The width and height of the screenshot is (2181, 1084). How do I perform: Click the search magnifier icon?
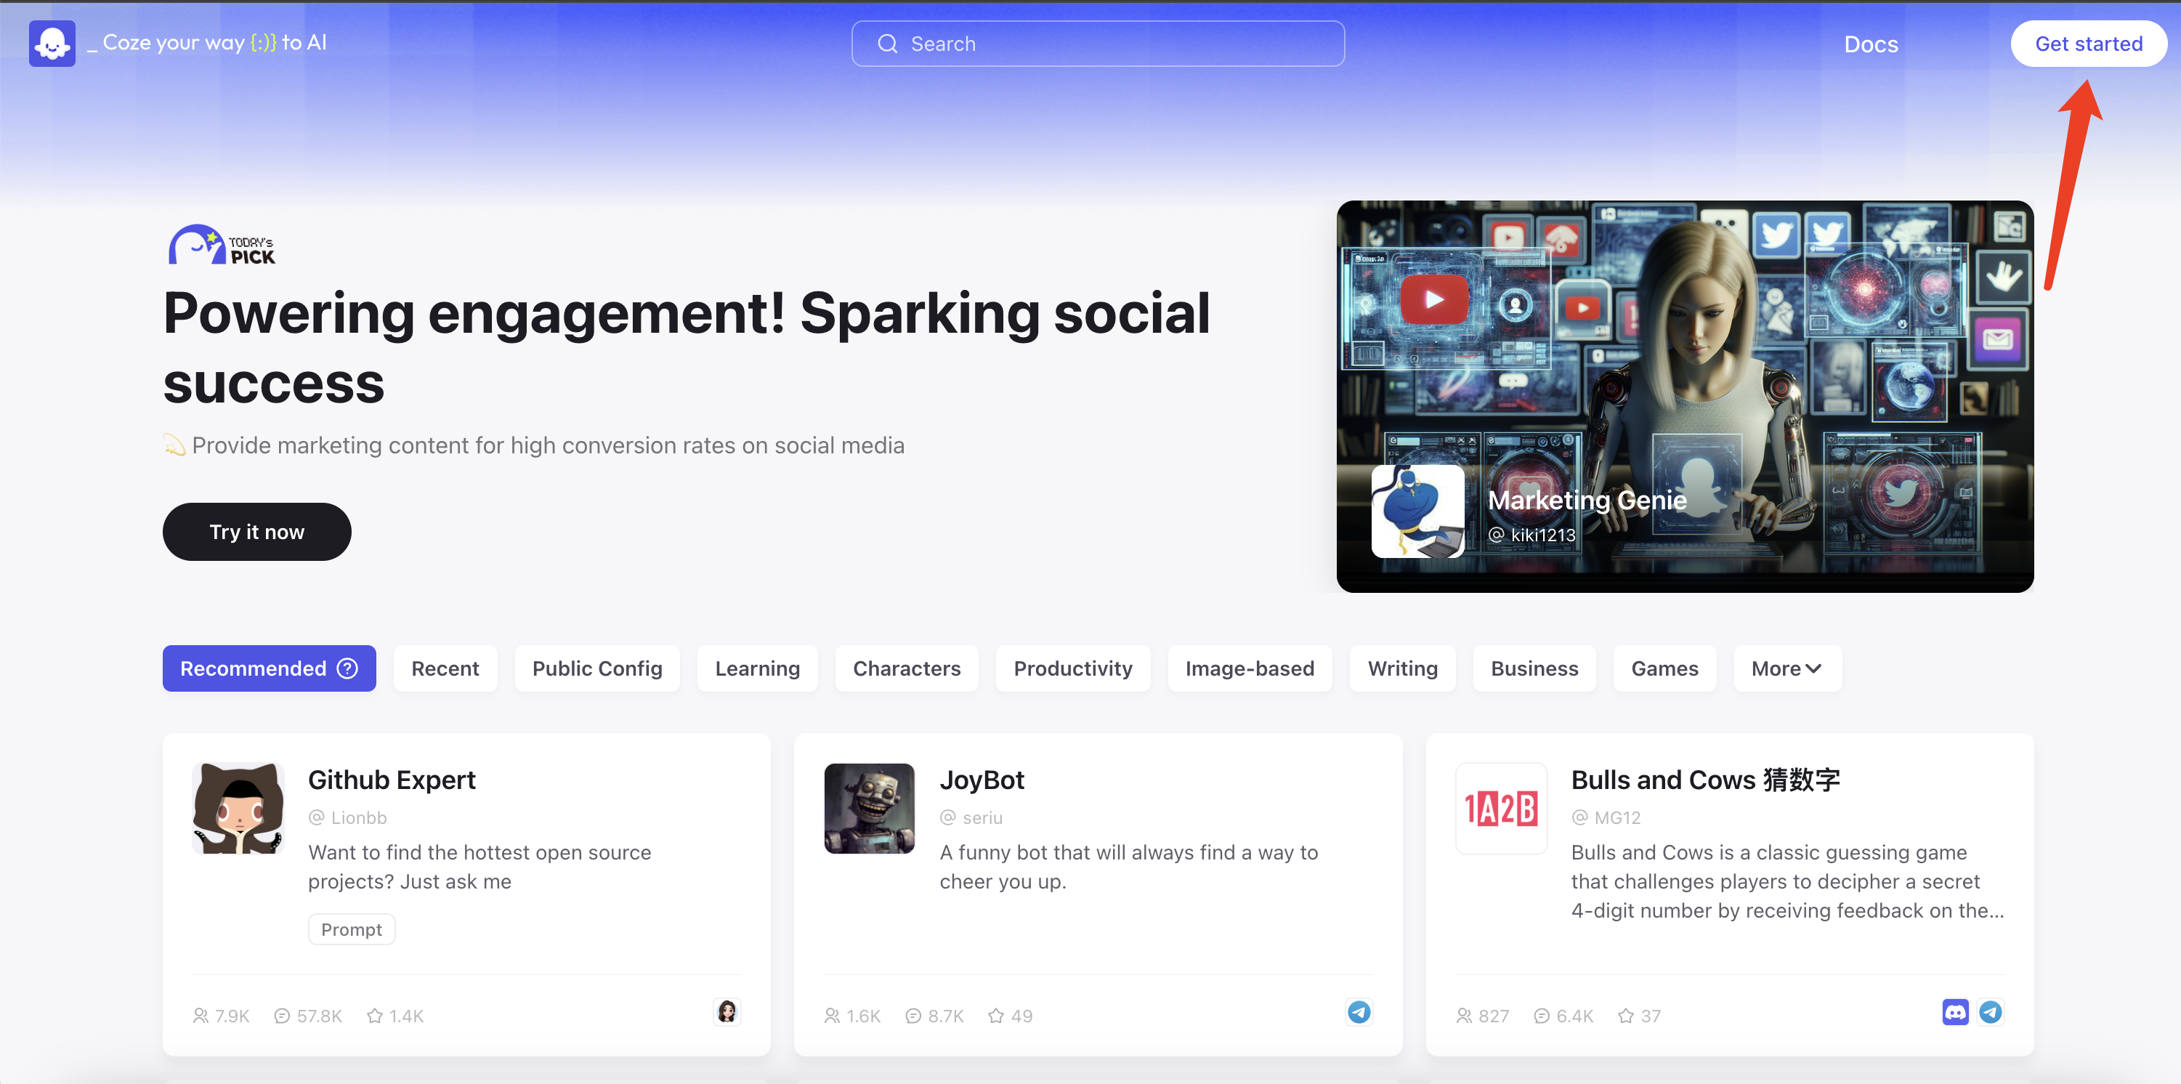pyautogui.click(x=886, y=44)
